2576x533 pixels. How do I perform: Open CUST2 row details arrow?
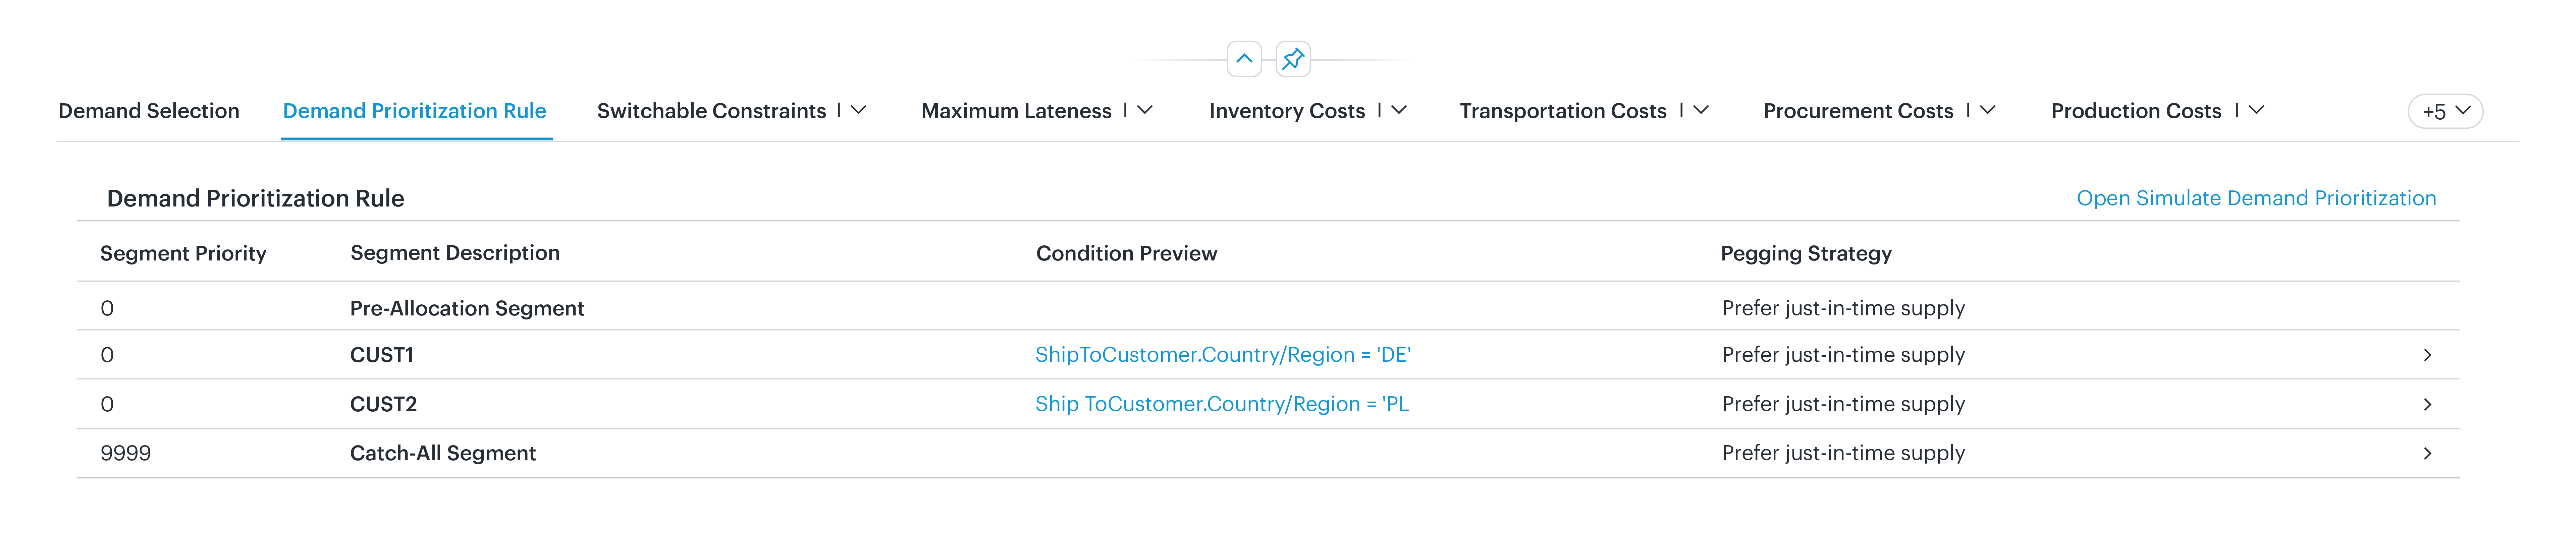[x=2427, y=404]
